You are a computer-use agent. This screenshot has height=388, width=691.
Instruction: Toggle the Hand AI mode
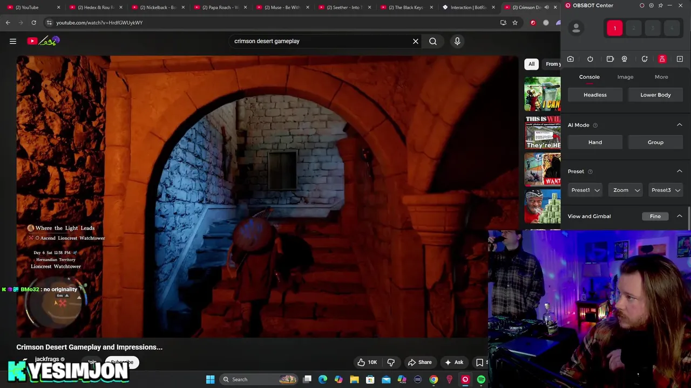click(595, 142)
